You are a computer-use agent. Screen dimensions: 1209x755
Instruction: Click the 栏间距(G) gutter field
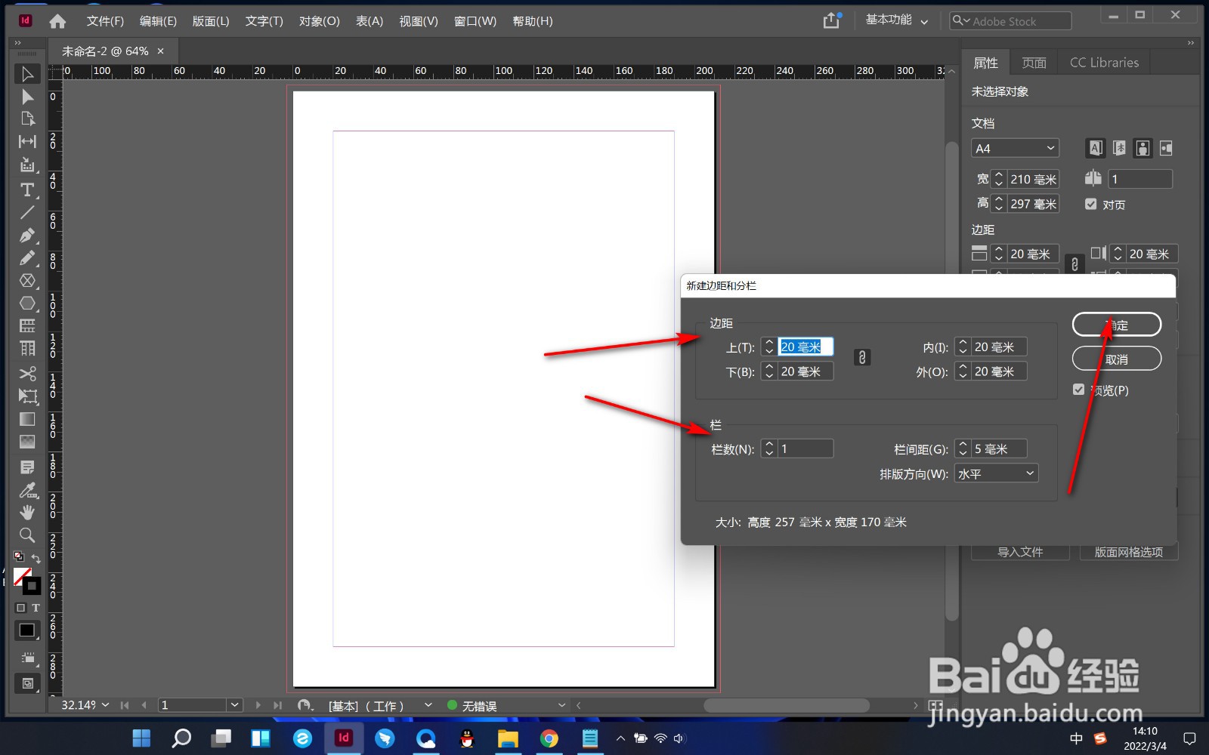tap(999, 448)
